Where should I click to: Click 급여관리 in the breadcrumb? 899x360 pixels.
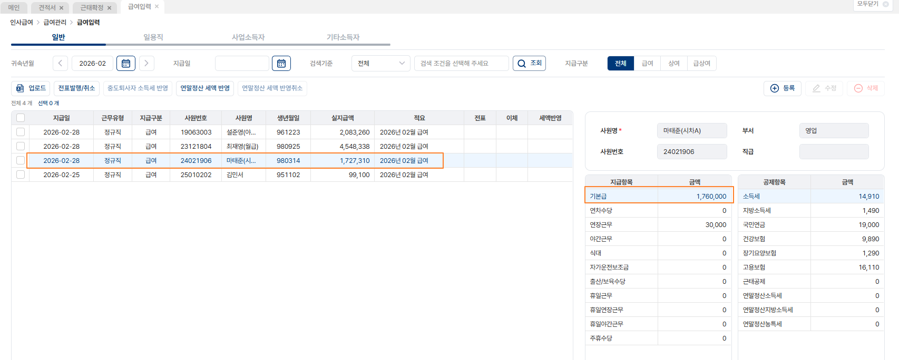tap(55, 23)
